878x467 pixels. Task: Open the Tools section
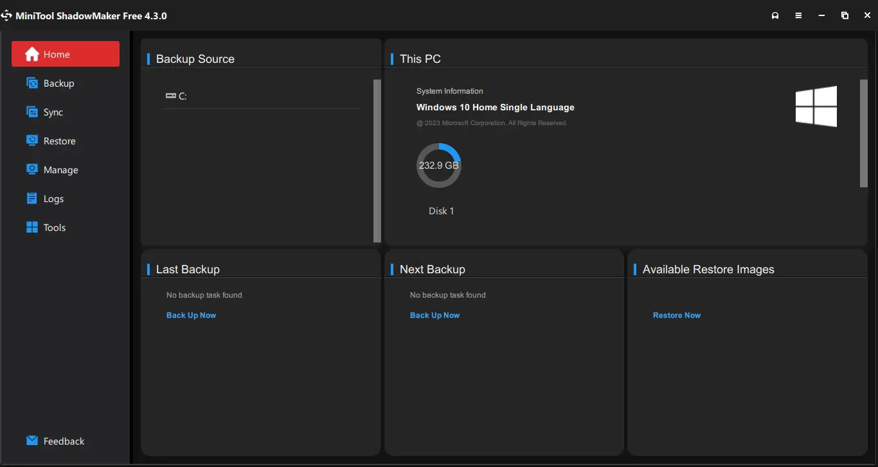55,227
